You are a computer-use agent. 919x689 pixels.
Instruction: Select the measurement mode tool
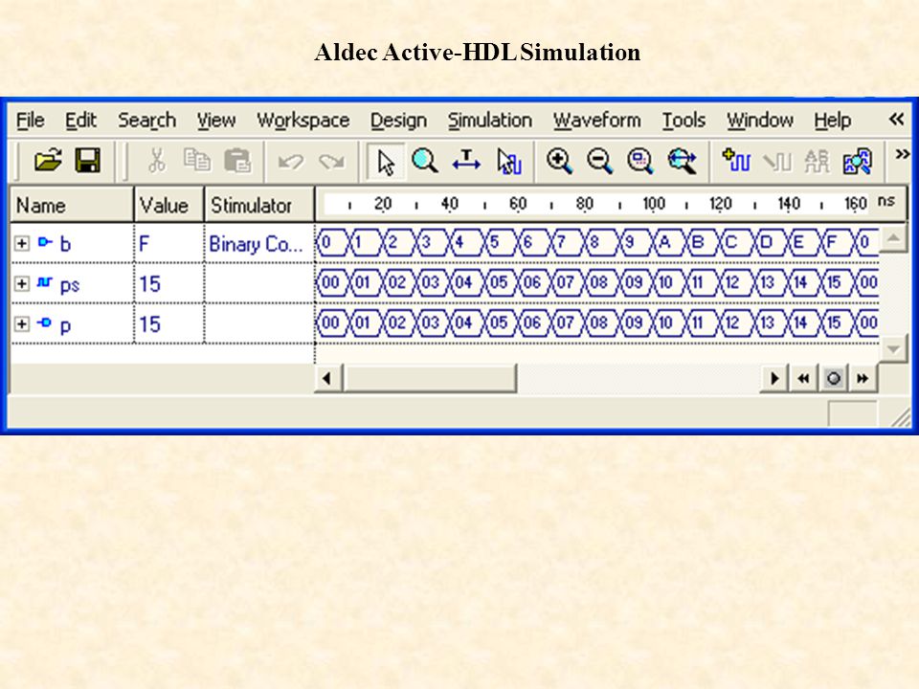pos(466,161)
